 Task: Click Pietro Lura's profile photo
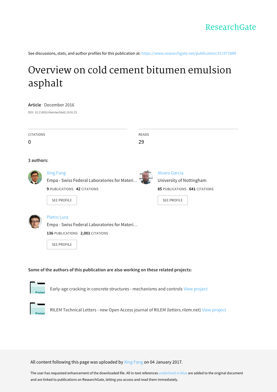pos(35,222)
